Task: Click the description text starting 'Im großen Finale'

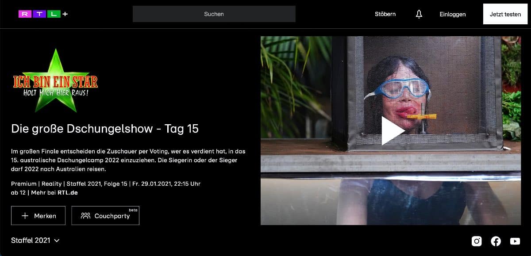Action: point(128,160)
